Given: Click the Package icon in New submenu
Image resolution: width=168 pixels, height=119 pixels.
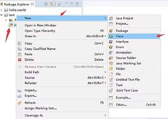Looking at the screenshot, I should (111, 31).
